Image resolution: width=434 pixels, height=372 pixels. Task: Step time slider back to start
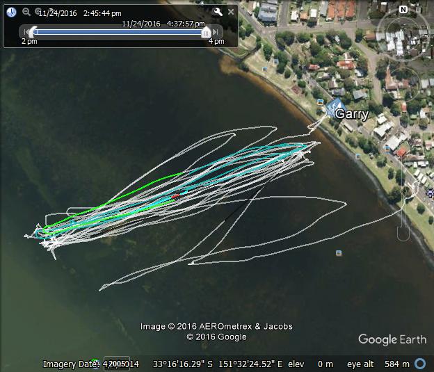point(26,32)
